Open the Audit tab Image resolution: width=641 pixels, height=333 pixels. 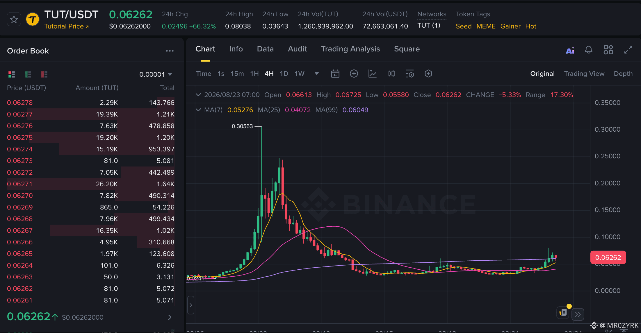point(297,49)
